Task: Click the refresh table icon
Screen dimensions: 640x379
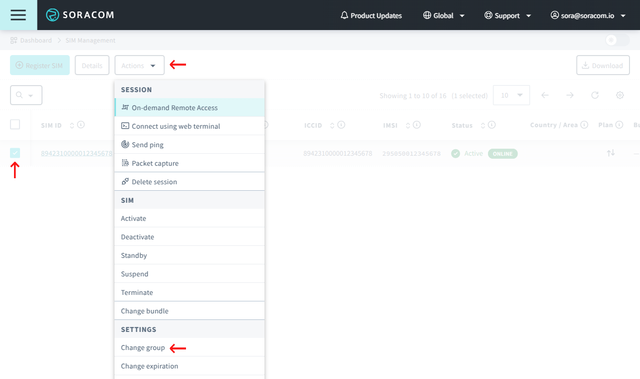Action: [x=595, y=95]
